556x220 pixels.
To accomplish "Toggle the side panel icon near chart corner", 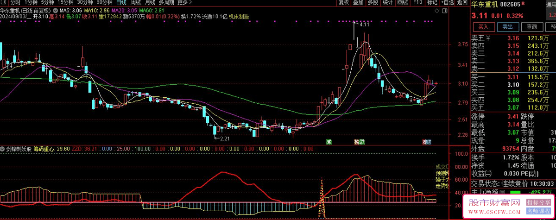I will pyautogui.click(x=444, y=10).
